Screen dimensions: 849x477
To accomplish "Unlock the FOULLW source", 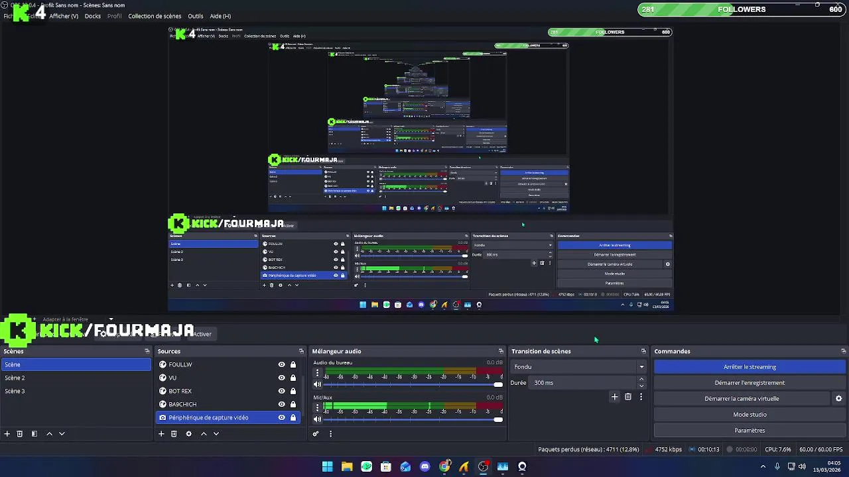I will 293,364.
